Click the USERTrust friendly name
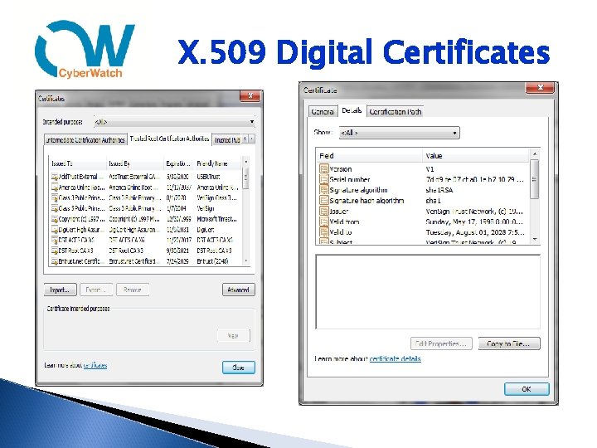 (x=208, y=177)
